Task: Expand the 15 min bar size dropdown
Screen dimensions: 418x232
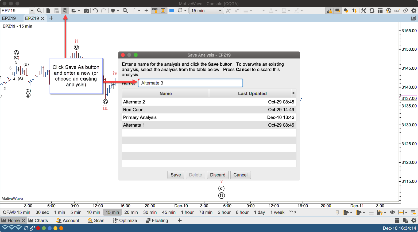Action: pyautogui.click(x=220, y=11)
